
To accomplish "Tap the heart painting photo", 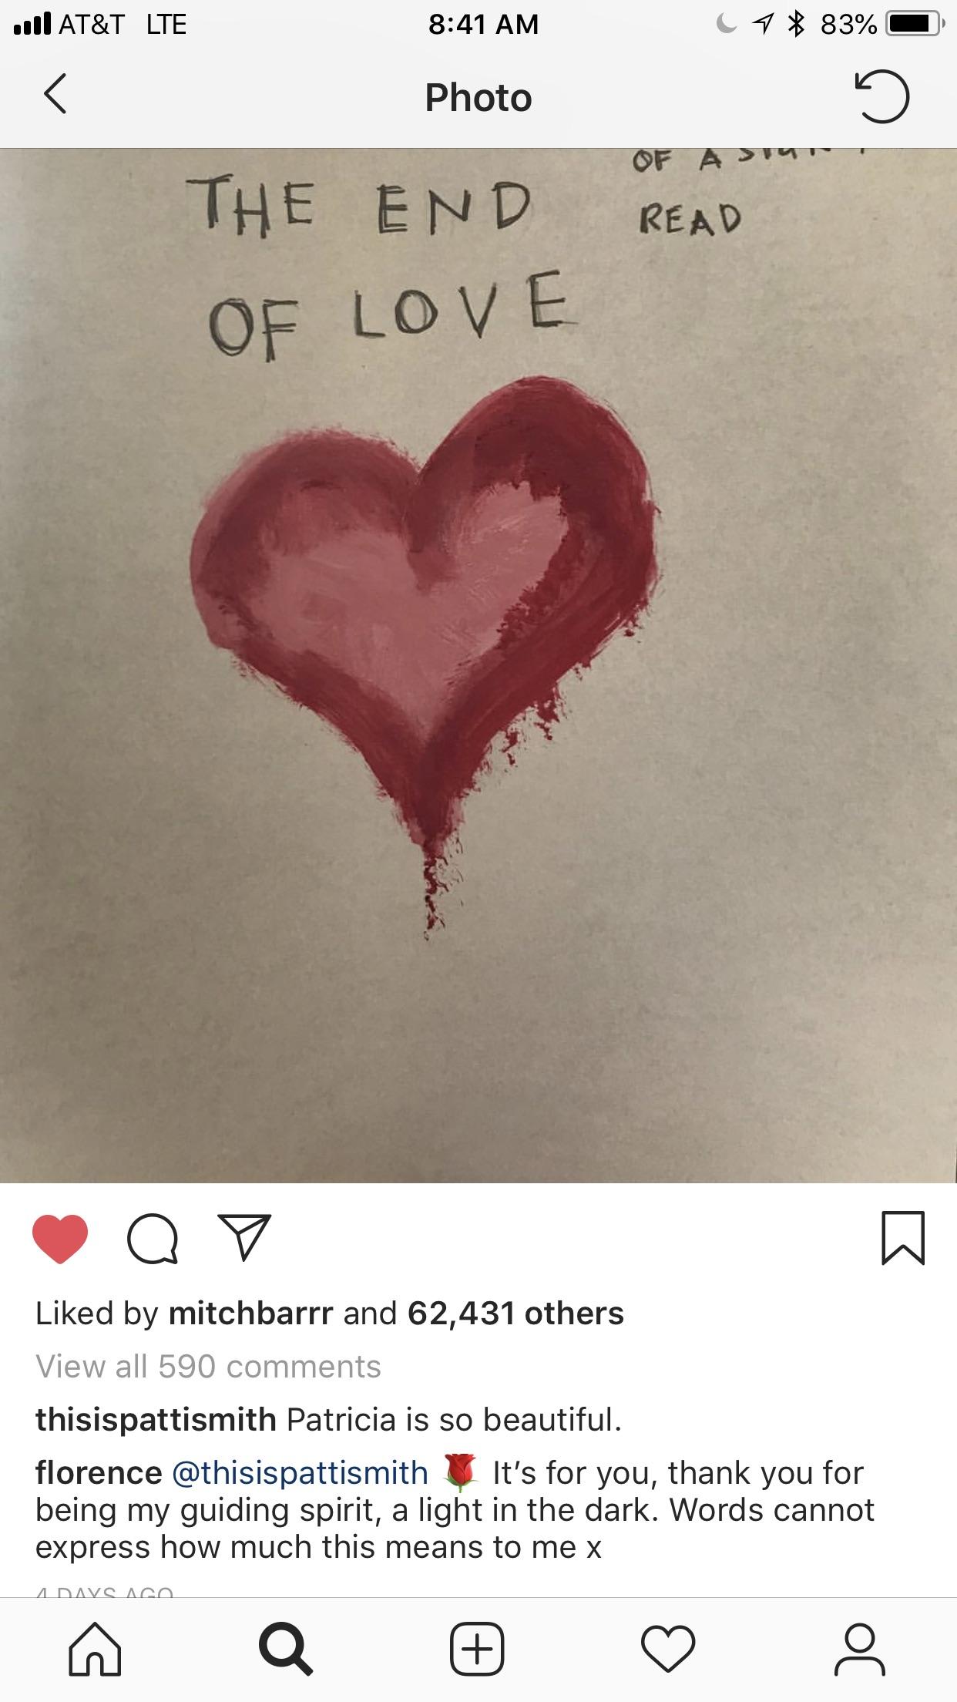I will tap(478, 664).
